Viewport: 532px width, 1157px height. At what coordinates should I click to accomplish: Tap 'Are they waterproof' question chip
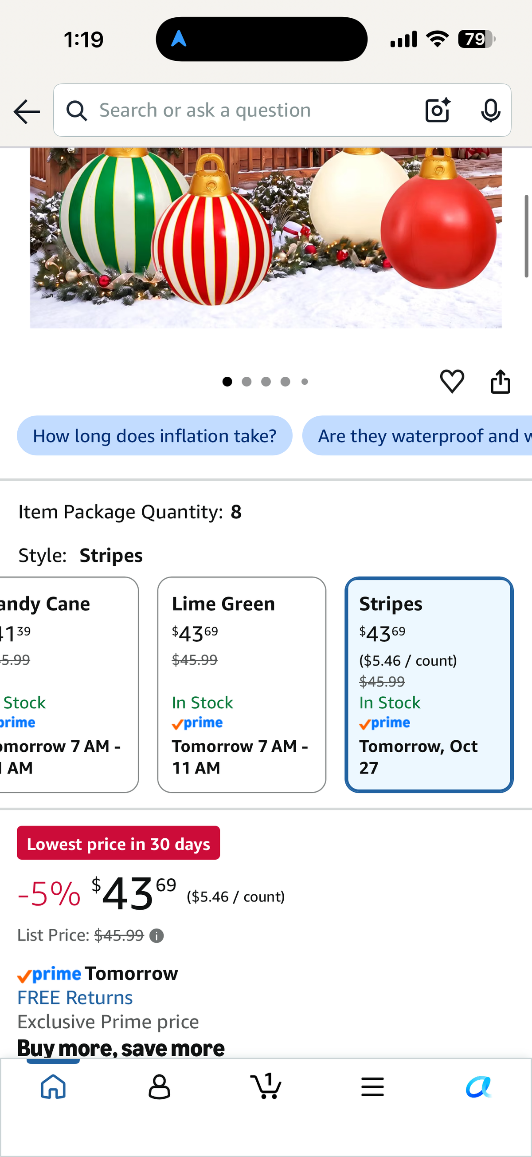[x=417, y=436]
